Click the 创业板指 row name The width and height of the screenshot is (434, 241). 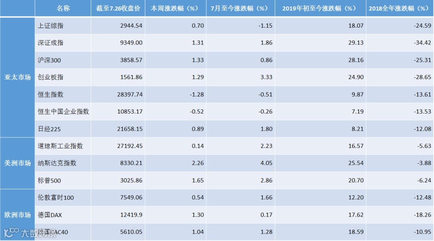point(50,77)
